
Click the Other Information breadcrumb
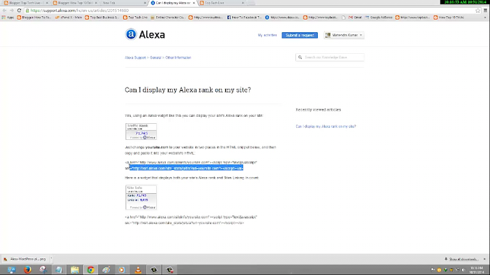click(x=178, y=57)
